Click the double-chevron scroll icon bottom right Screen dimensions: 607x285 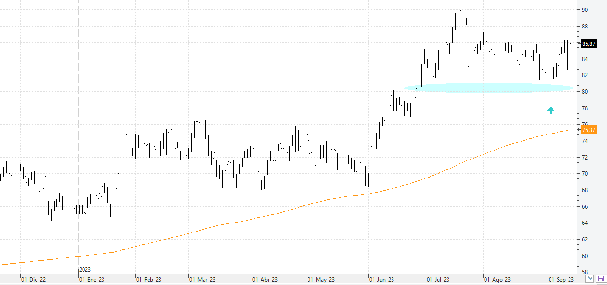(x=590, y=279)
